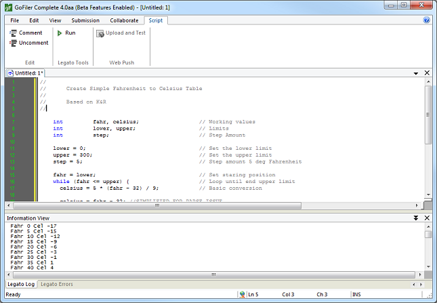Viewport: 437px width, 303px height.
Task: Close the script editor document pane
Action: pyautogui.click(x=427, y=73)
